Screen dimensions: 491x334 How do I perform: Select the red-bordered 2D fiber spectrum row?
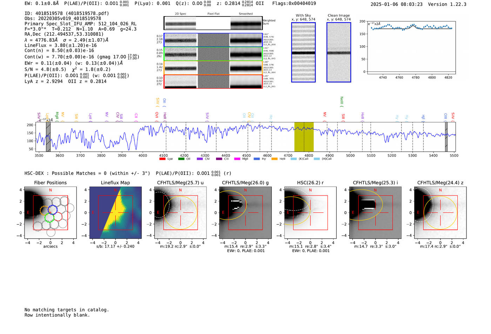tap(213, 82)
